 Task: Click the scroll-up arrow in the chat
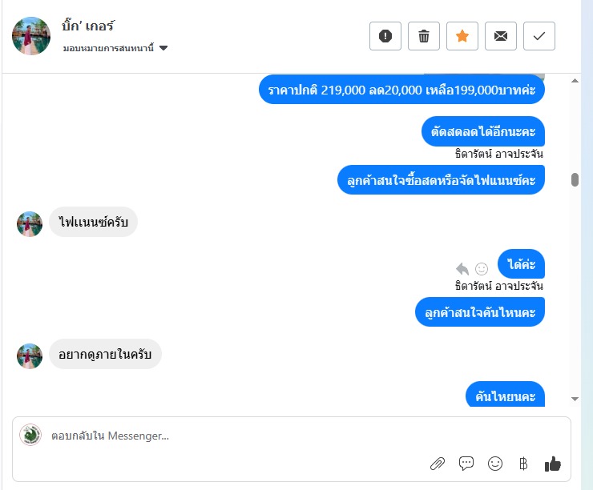point(575,82)
